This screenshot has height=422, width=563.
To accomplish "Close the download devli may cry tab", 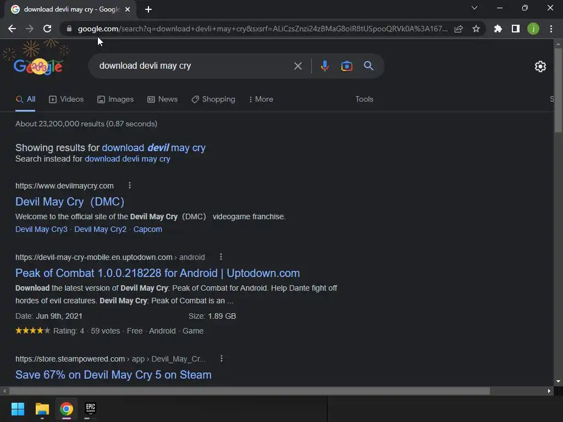I will [x=128, y=10].
